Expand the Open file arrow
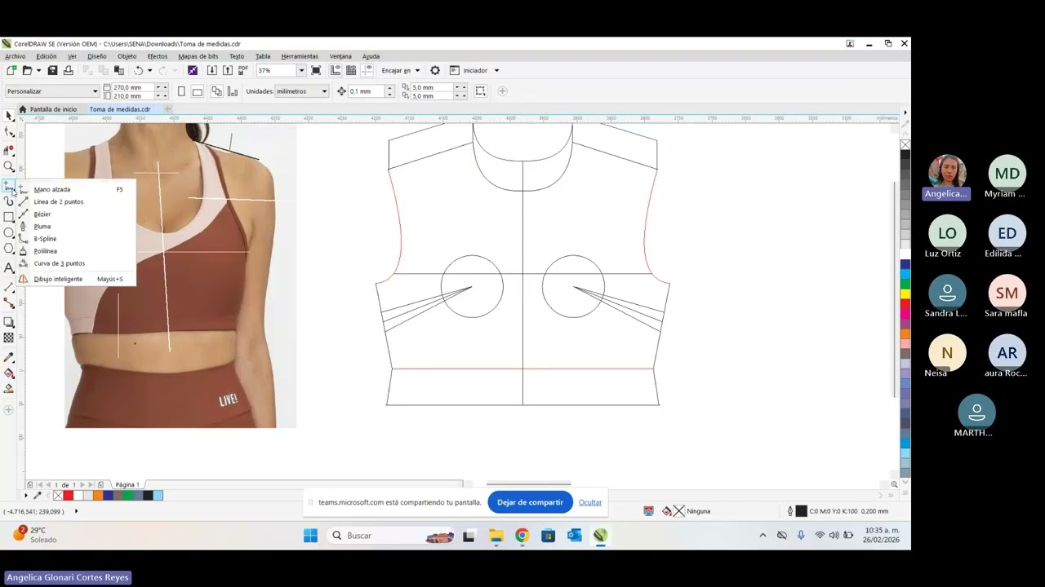This screenshot has width=1045, height=587. click(x=38, y=71)
